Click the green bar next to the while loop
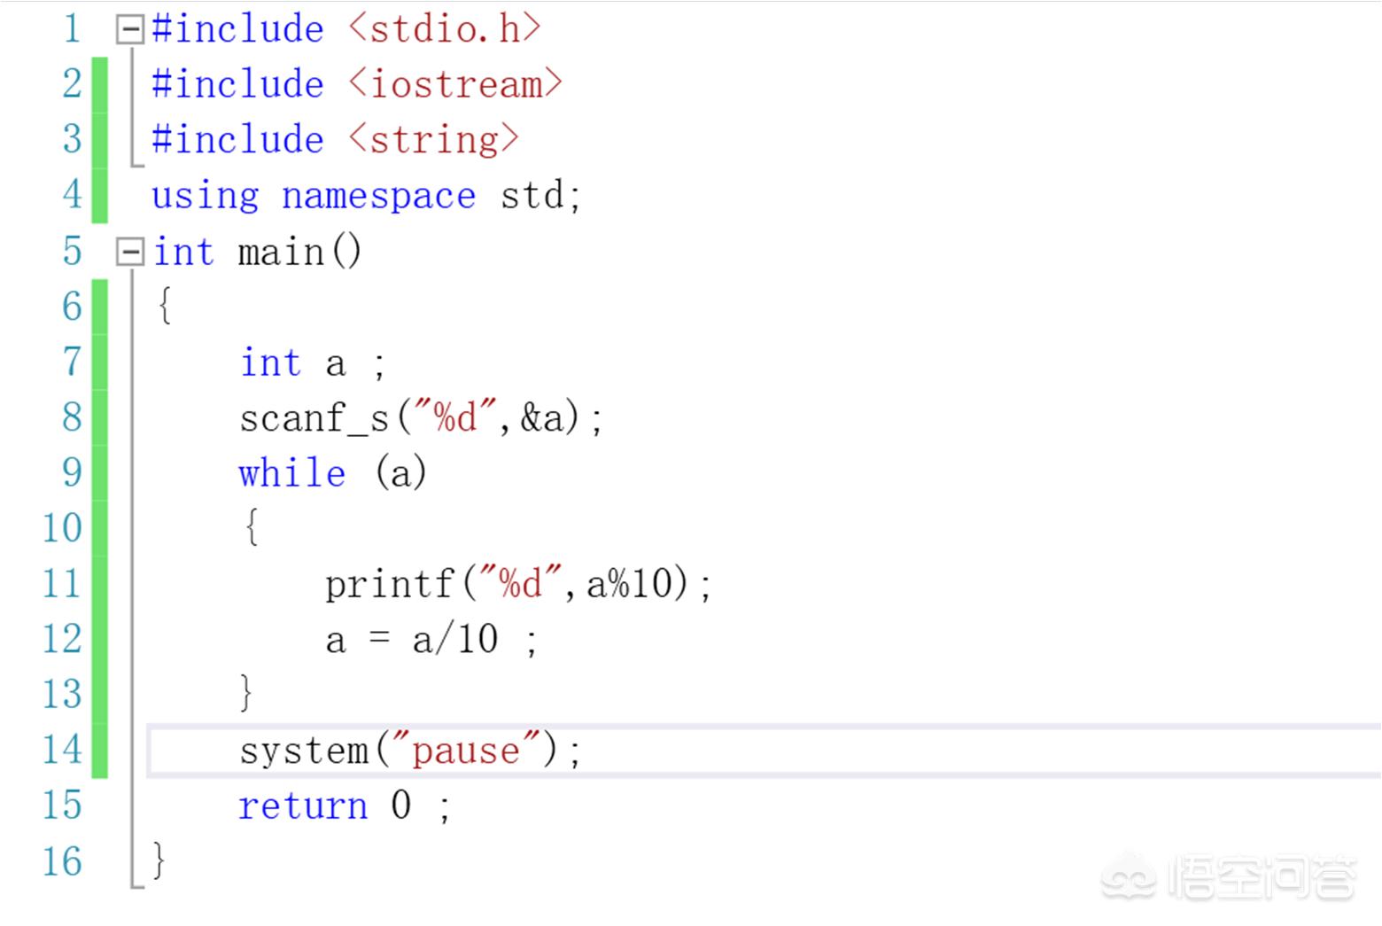1382x926 pixels. [x=98, y=472]
